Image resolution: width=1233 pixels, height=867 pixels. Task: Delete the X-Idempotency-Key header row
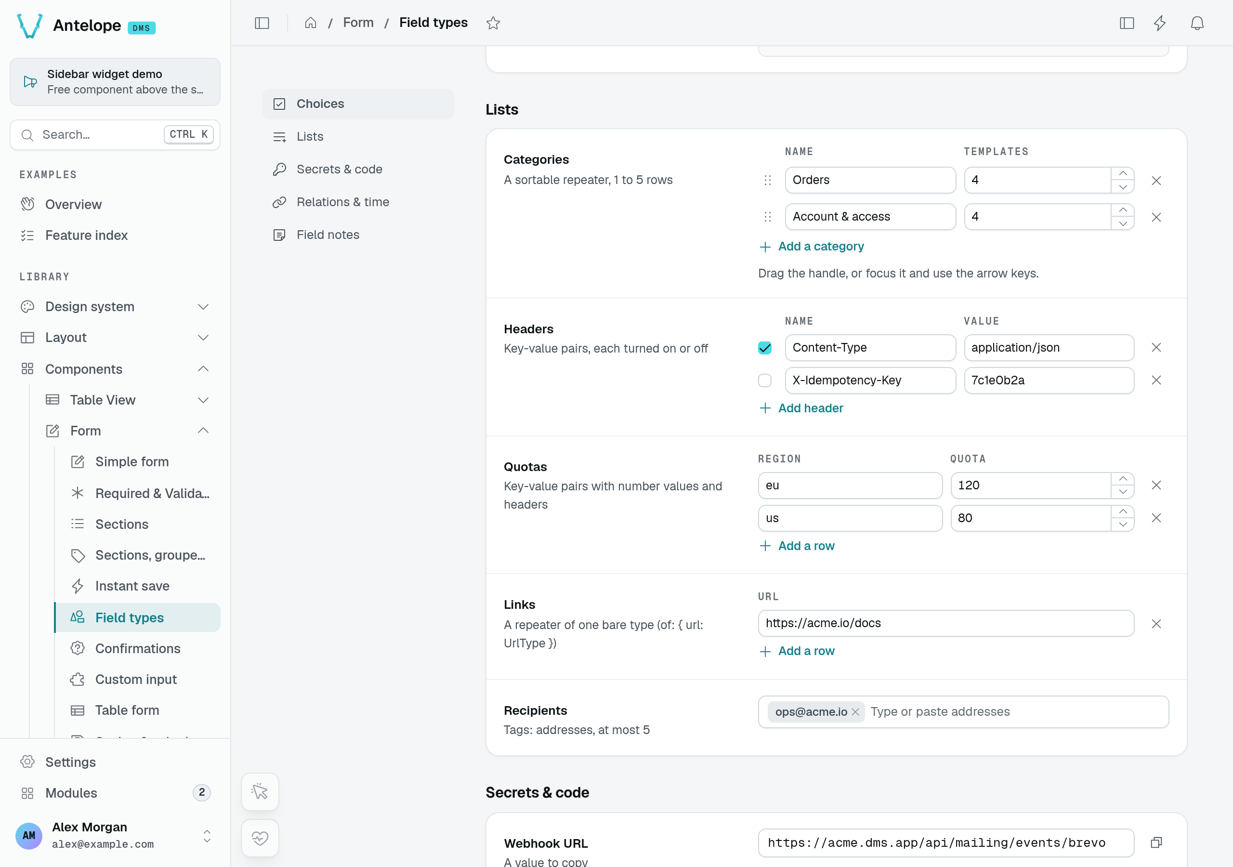(1156, 381)
